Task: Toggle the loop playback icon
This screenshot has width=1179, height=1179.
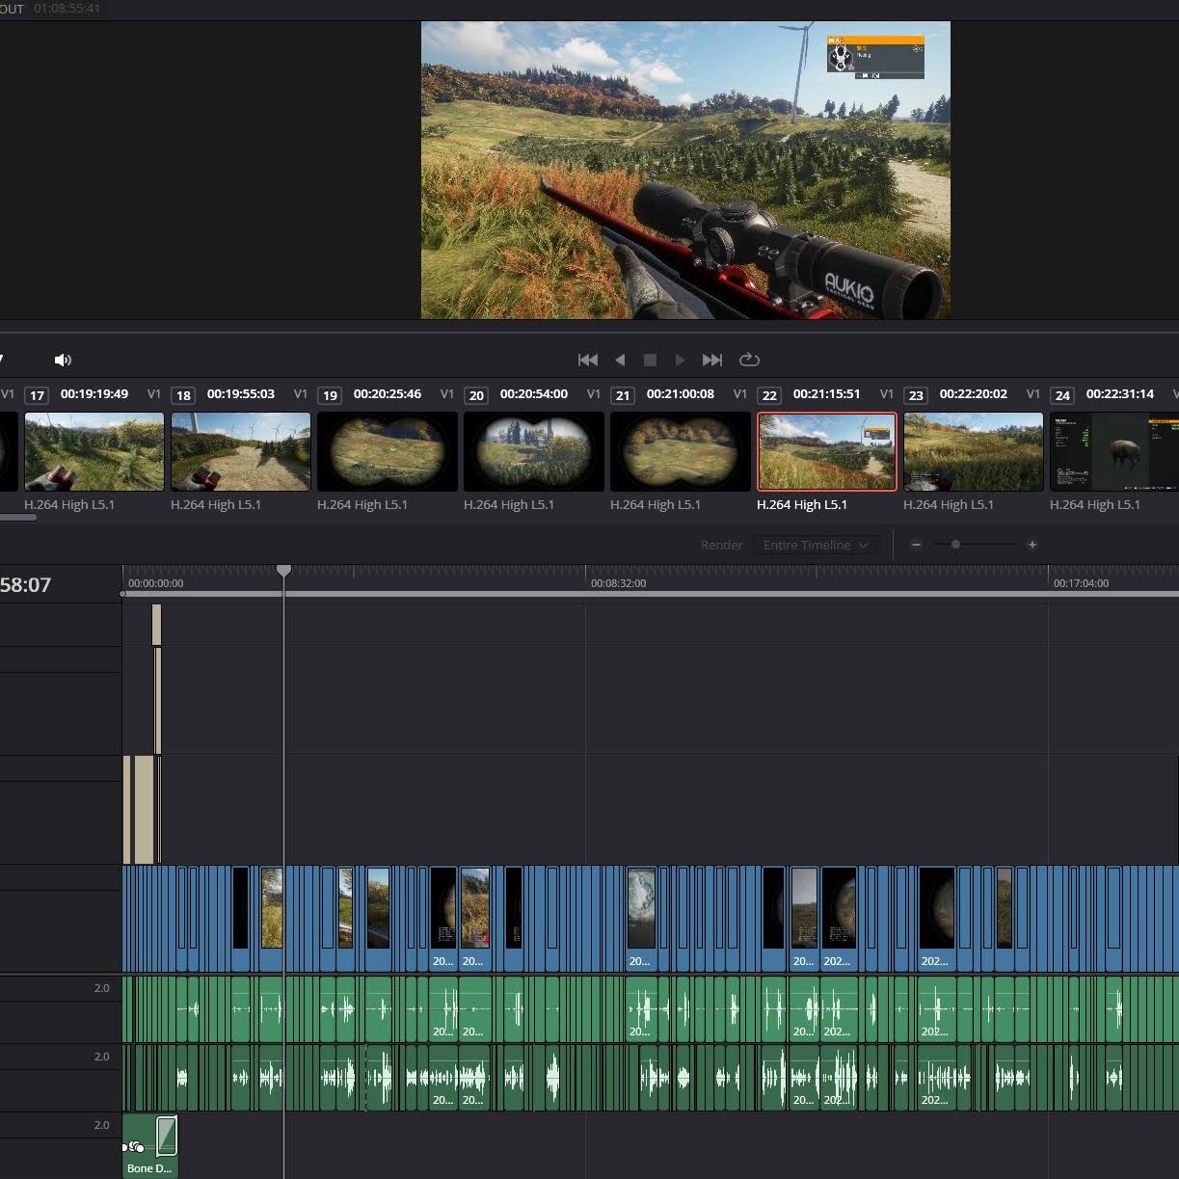Action: coord(749,360)
